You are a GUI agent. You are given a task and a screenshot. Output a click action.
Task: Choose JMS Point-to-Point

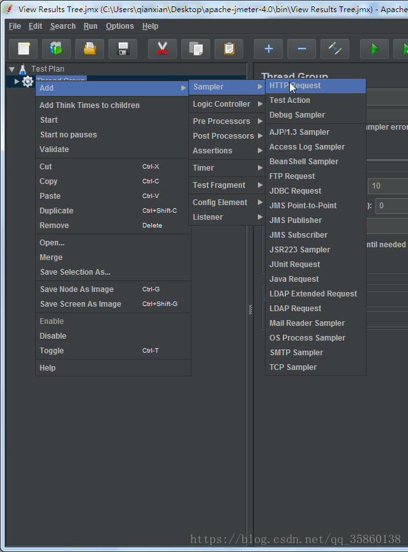point(315,206)
